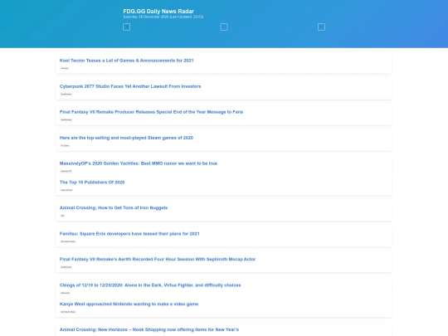This screenshot has height=336, width=448.
Task: Click source tag under Famitsu Square Enix headline
Action: pyautogui.click(x=68, y=241)
